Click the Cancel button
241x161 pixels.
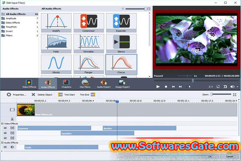[230, 156]
